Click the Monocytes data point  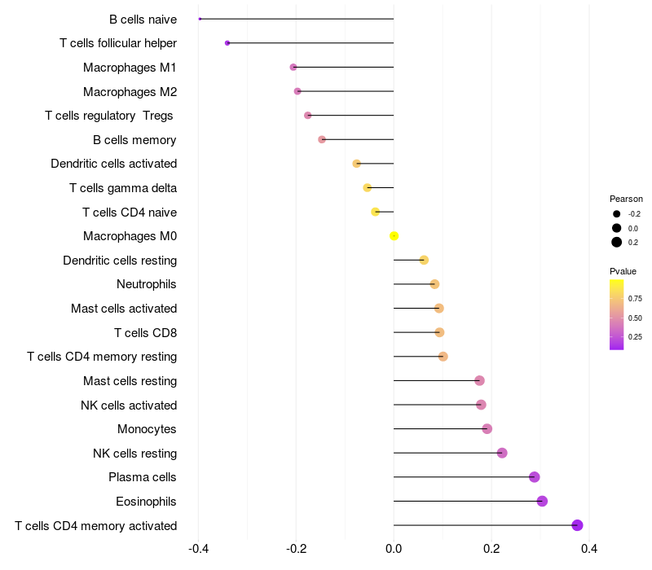[x=487, y=429]
